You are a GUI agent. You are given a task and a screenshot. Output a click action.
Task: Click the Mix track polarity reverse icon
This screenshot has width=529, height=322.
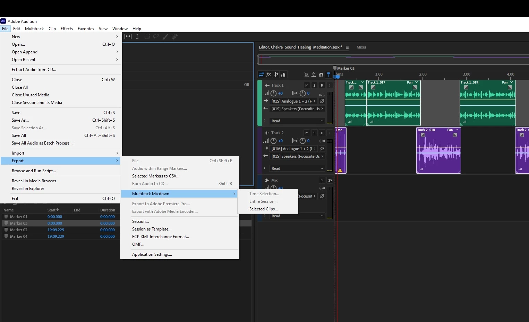coord(322,196)
